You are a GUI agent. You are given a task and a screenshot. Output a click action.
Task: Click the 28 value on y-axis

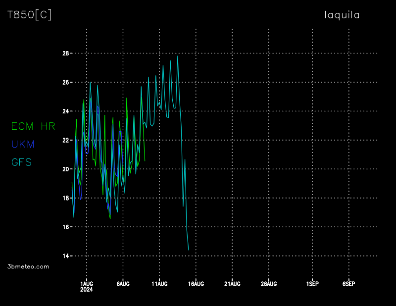(65, 53)
